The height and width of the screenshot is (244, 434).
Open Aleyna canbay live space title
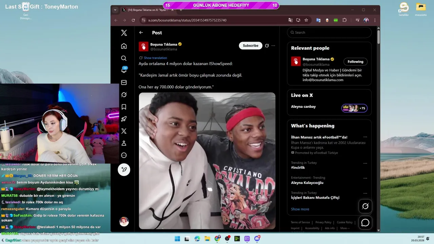303,107
